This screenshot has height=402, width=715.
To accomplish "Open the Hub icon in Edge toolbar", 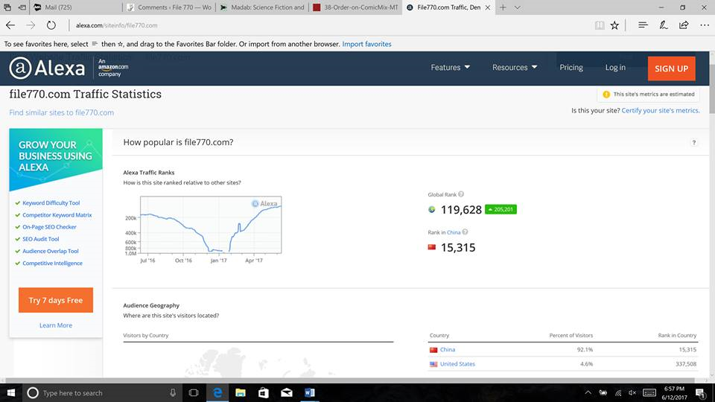I will click(642, 25).
